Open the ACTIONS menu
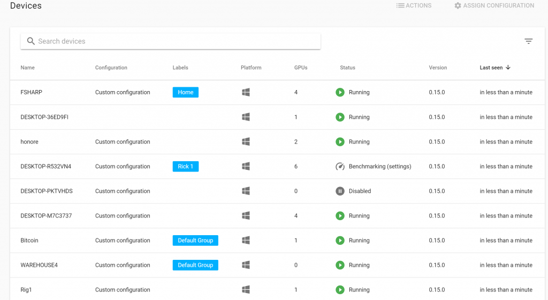Viewport: 548px width, 300px height. 414,5
